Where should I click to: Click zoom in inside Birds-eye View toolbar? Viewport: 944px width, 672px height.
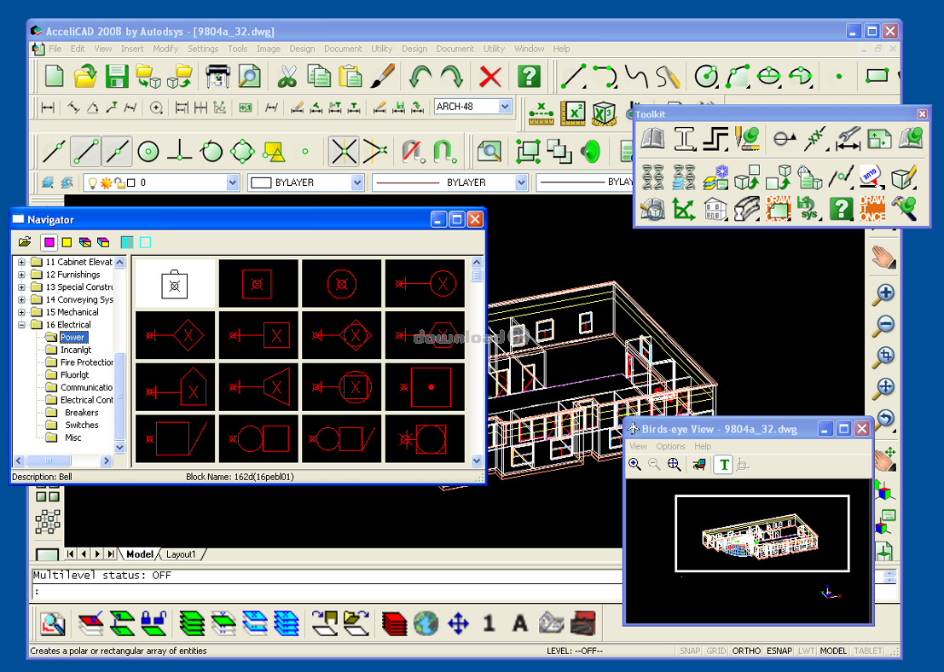tap(634, 464)
